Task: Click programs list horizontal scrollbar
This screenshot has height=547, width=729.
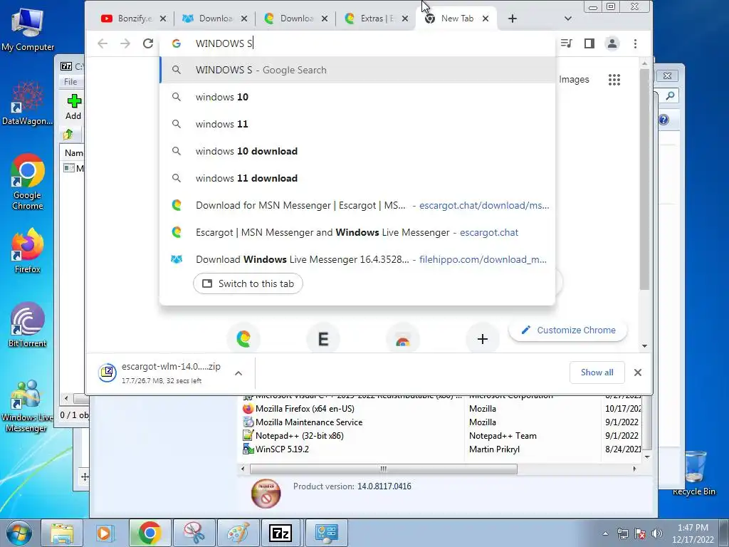Action: [x=383, y=469]
